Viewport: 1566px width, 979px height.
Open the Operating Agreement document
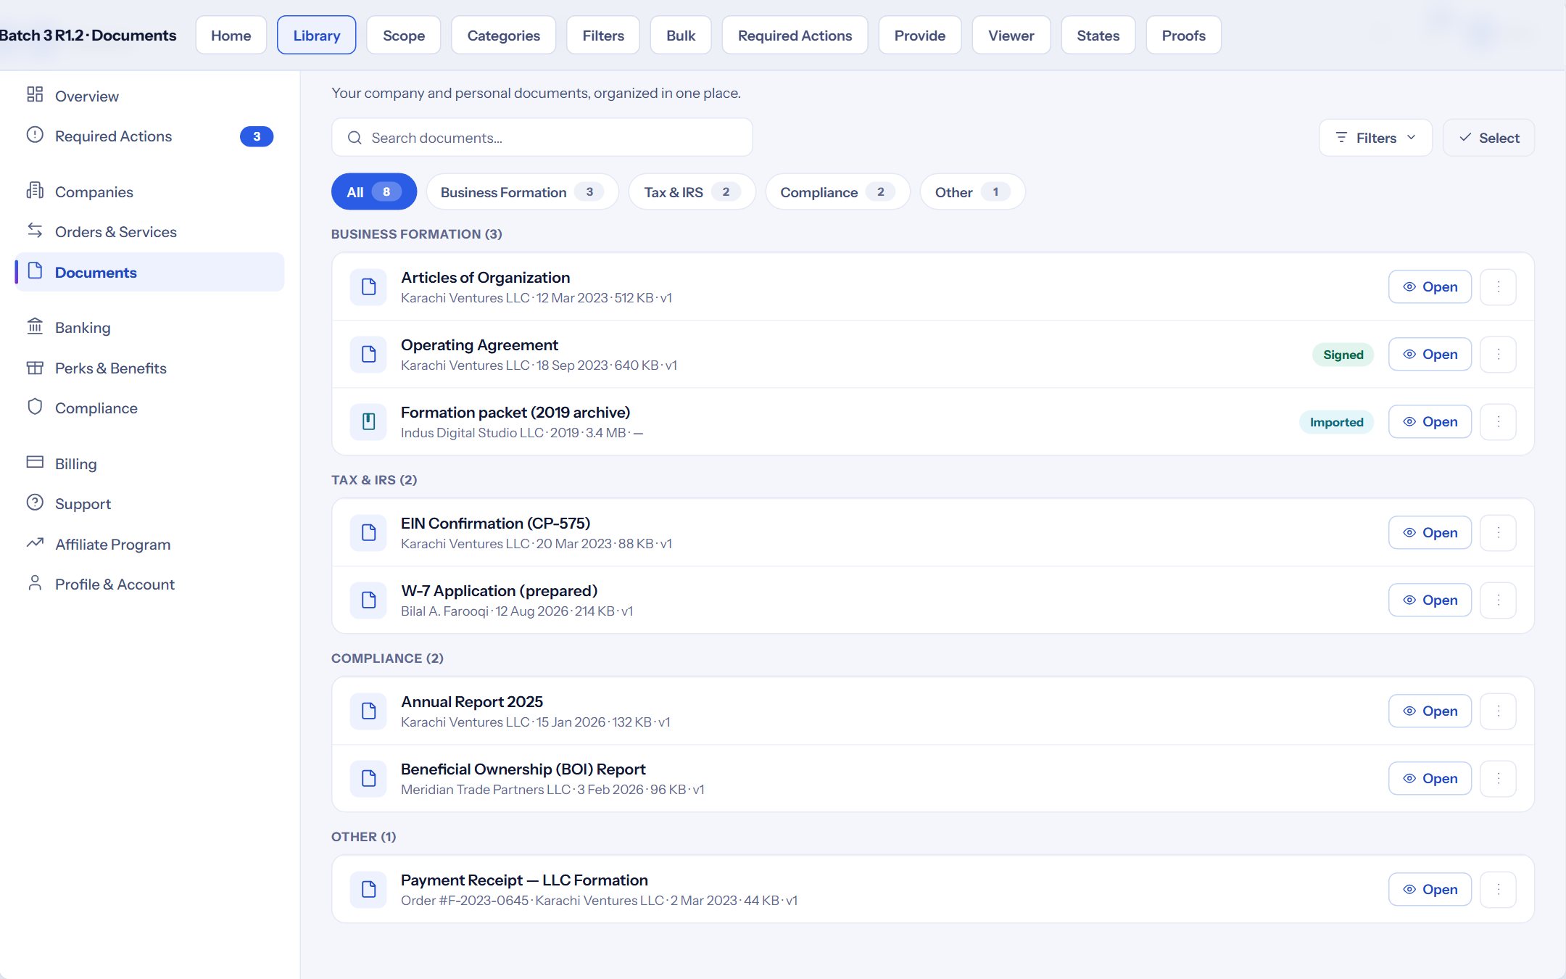pyautogui.click(x=1430, y=355)
